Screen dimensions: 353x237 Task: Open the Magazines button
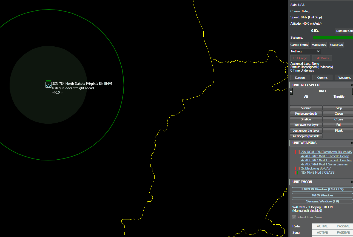[x=319, y=45]
